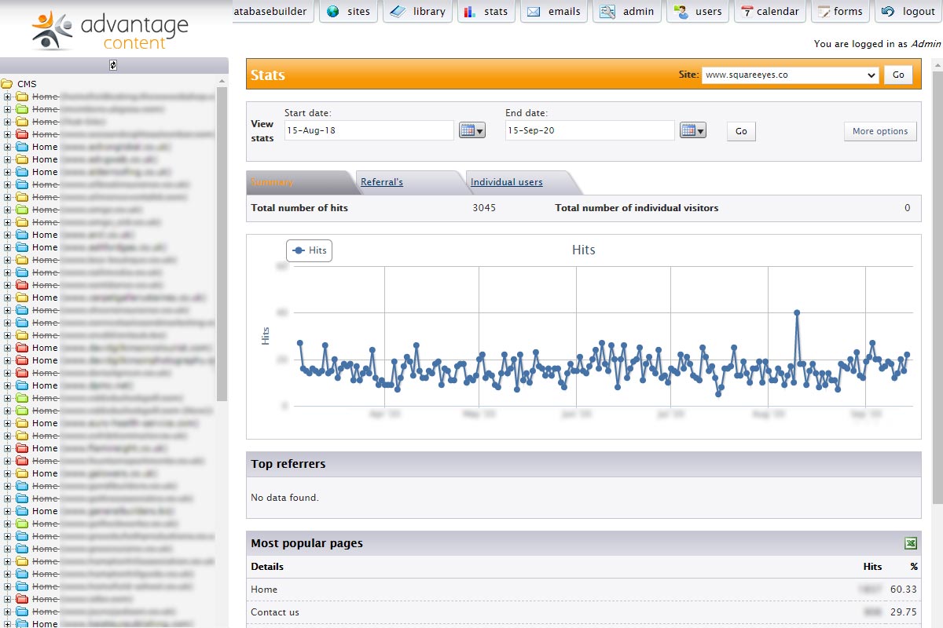Open the sites globe icon
943x628 pixels.
click(333, 12)
